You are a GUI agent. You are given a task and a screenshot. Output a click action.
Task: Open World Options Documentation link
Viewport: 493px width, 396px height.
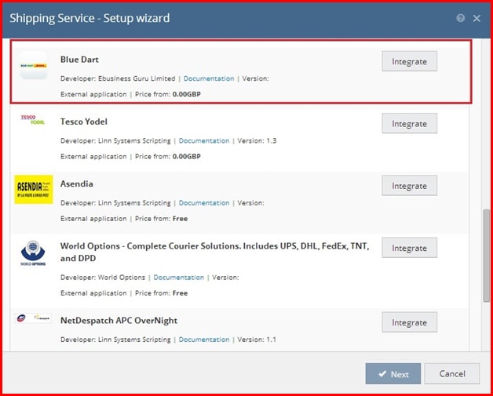[178, 278]
